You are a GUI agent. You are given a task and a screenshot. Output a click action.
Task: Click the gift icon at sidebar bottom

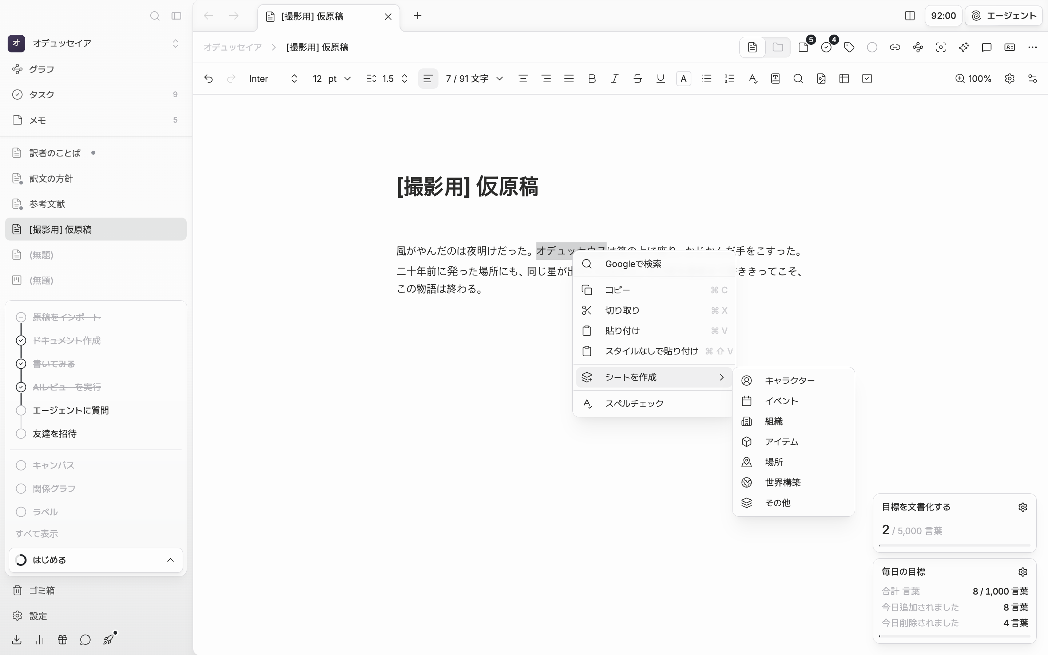point(62,639)
